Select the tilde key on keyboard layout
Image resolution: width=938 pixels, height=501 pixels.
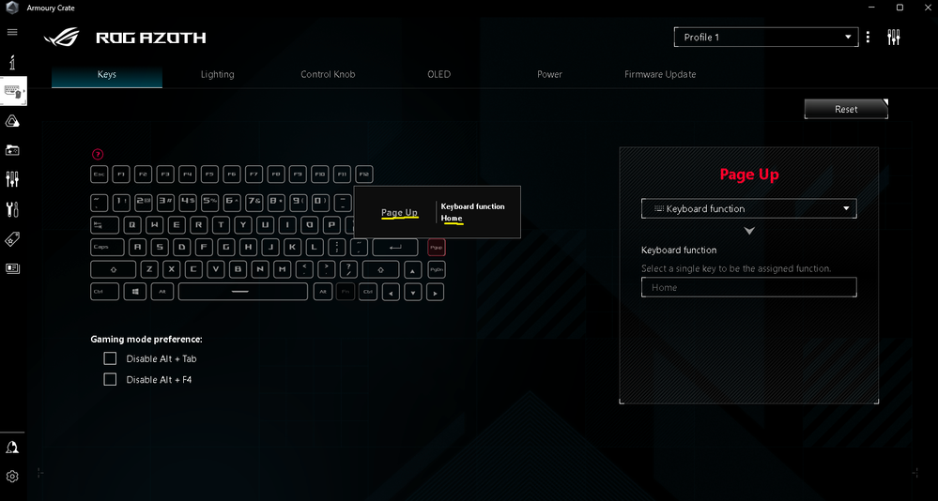99,203
